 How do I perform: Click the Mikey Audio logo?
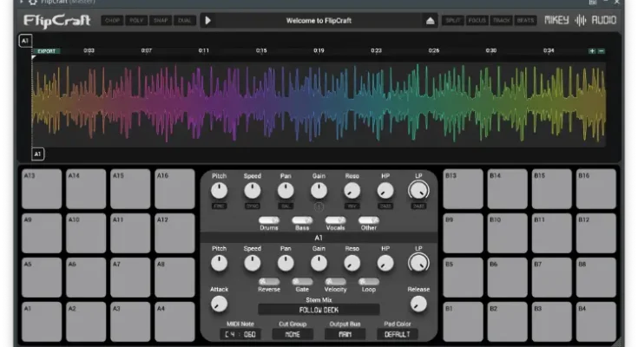click(x=580, y=20)
